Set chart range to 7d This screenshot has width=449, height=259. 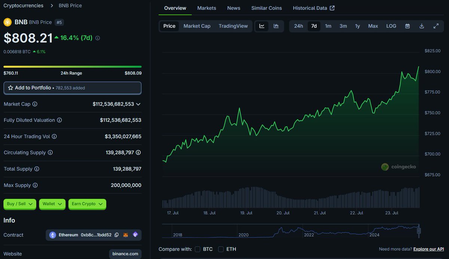click(x=314, y=26)
